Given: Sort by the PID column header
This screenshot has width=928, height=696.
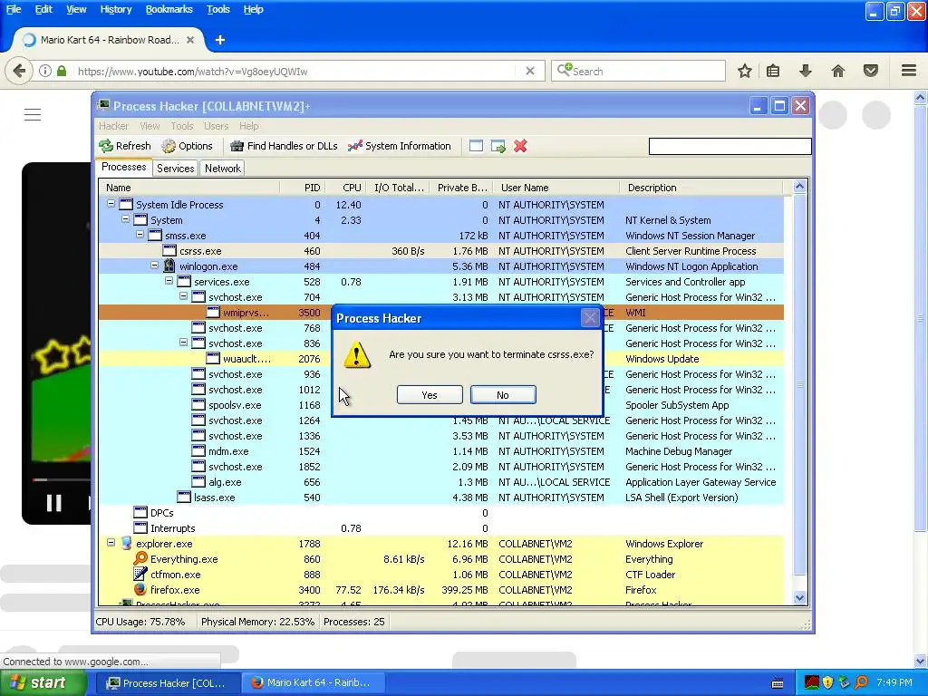Looking at the screenshot, I should (x=303, y=188).
